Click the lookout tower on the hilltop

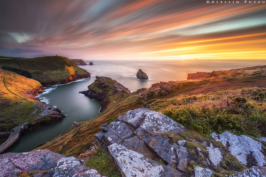click(x=57, y=55)
